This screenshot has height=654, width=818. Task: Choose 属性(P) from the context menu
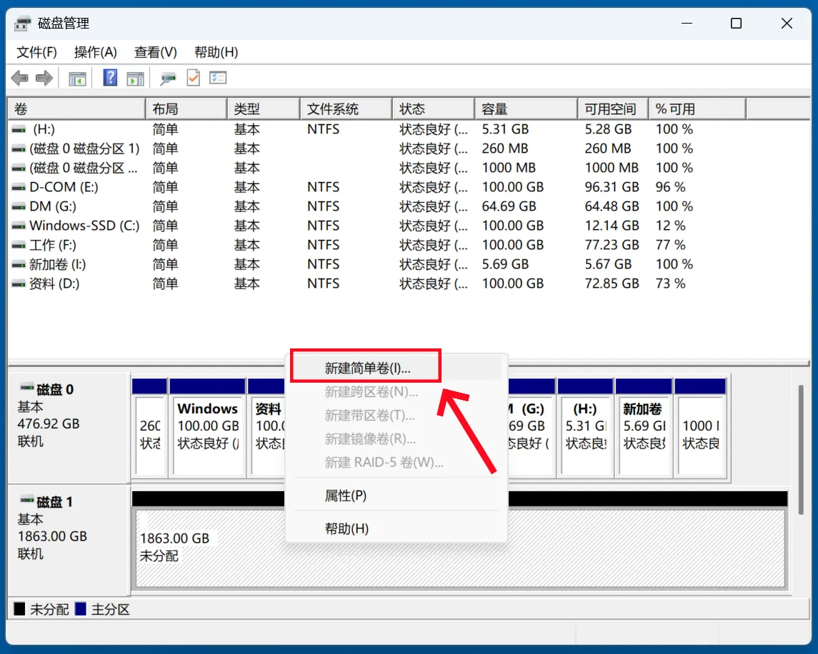tap(345, 495)
